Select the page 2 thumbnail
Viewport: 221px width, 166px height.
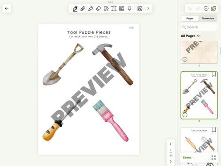click(199, 52)
